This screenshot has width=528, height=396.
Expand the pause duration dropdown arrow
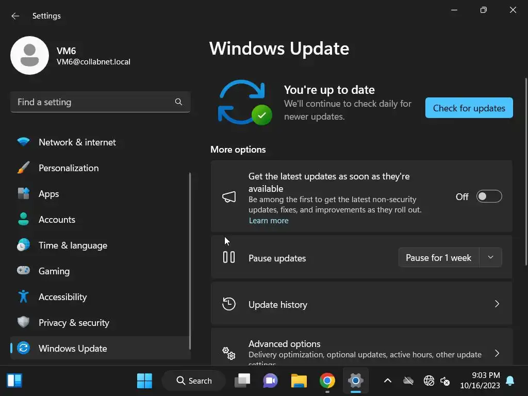[491, 258]
